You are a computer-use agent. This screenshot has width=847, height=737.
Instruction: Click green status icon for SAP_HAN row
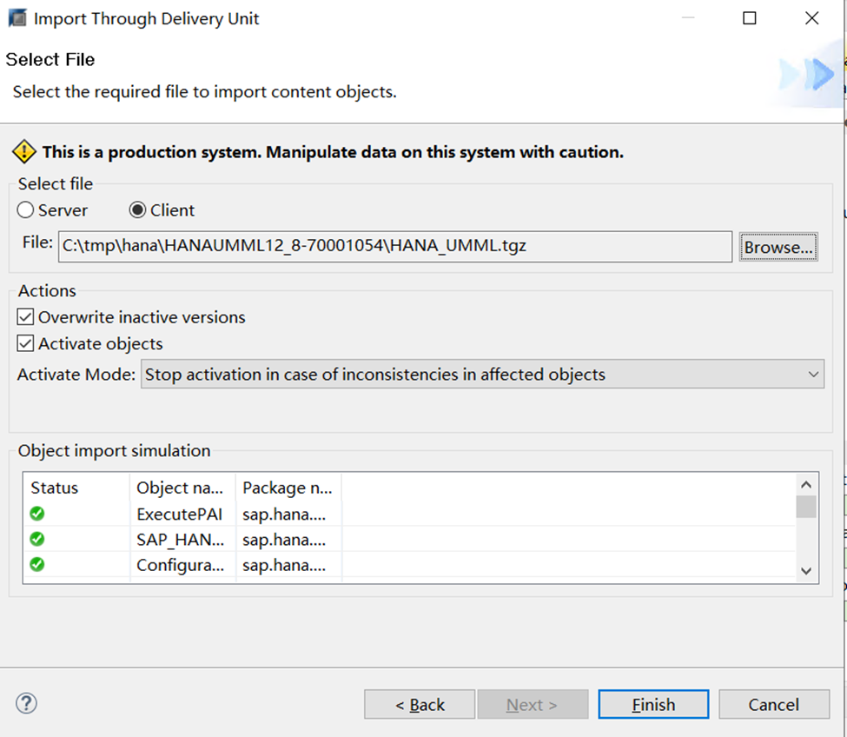(x=37, y=539)
